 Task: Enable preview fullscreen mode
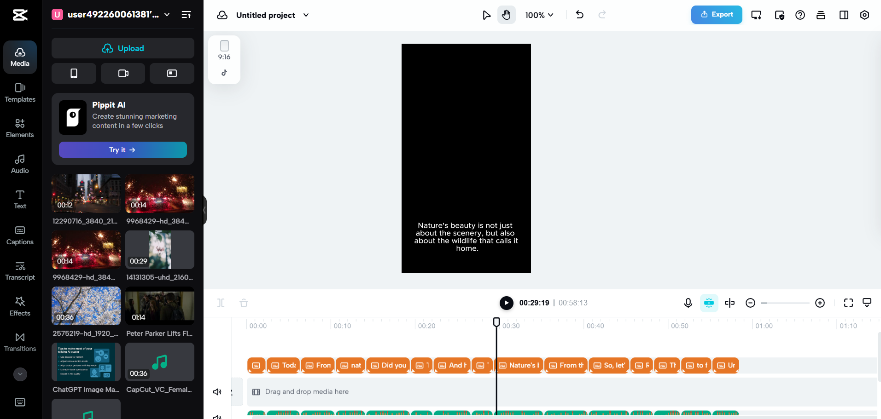848,303
